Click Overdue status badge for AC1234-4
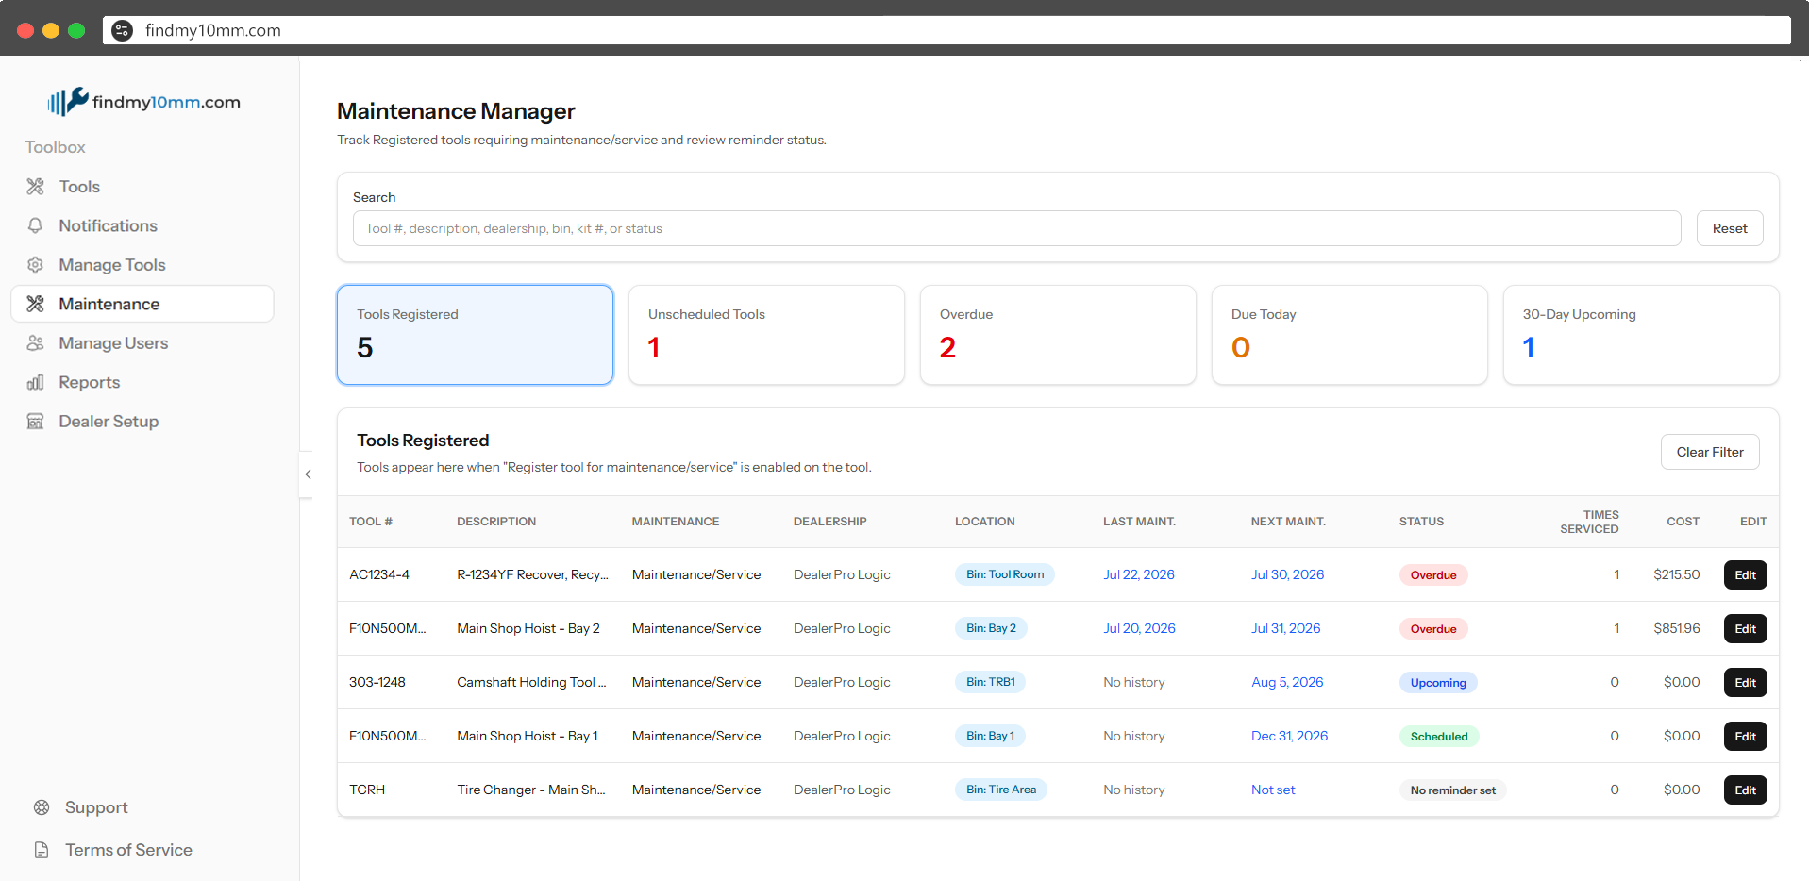This screenshot has height=881, width=1809. pos(1433,575)
